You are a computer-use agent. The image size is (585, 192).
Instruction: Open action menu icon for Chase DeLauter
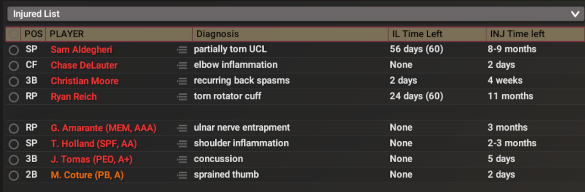[x=182, y=65]
